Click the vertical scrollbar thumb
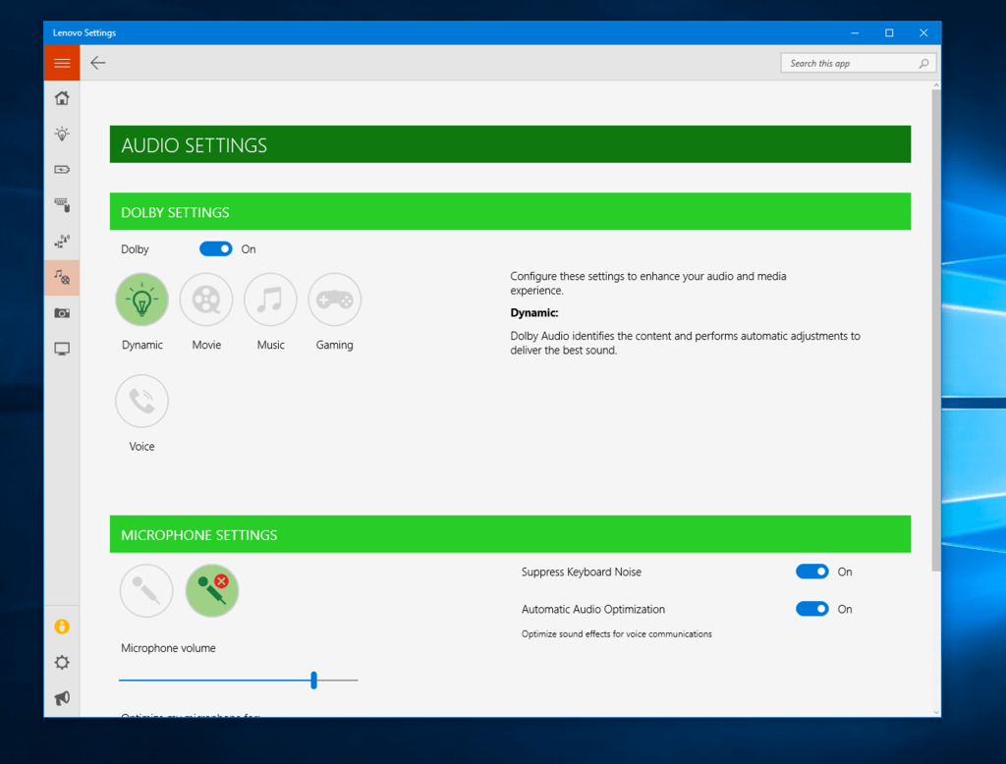Screen dimensions: 1006x764 936,330
